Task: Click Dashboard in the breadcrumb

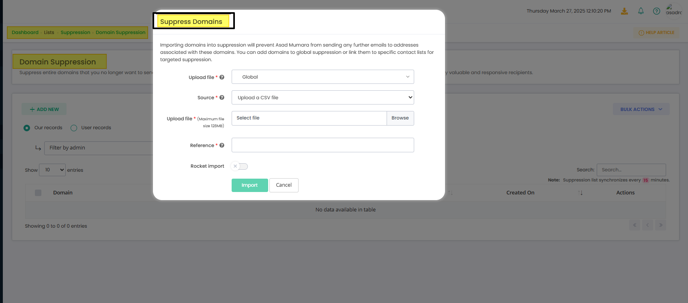Action: click(x=25, y=32)
